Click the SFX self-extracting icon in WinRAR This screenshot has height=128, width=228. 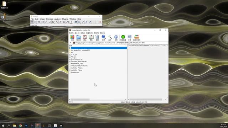[x=137, y=38]
